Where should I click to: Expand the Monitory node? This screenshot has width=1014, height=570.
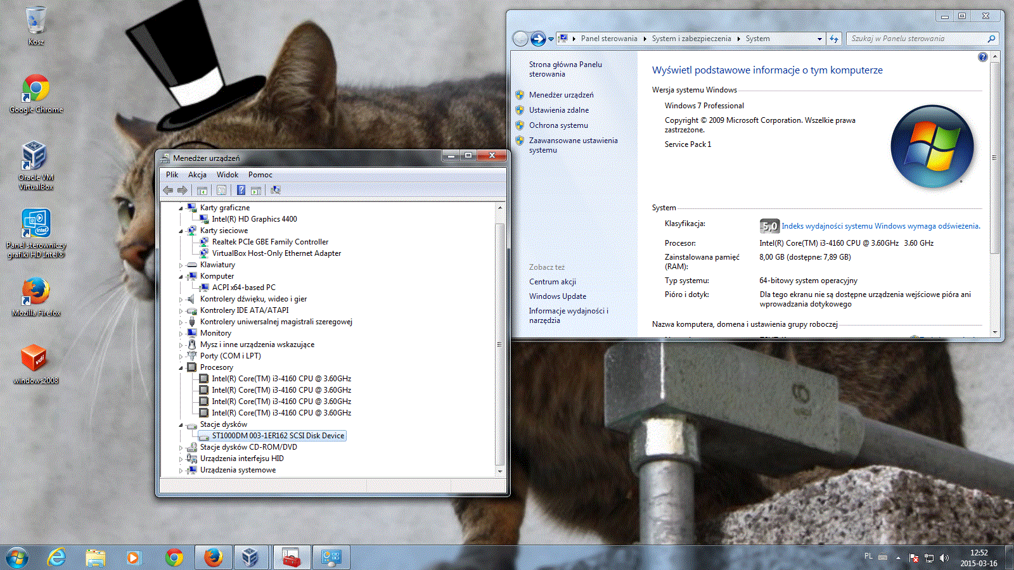pos(181,333)
